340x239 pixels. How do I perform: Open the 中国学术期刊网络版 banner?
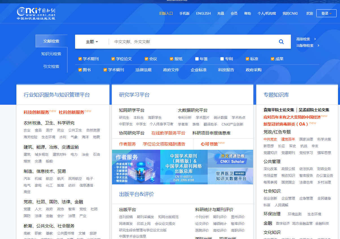(x=184, y=167)
